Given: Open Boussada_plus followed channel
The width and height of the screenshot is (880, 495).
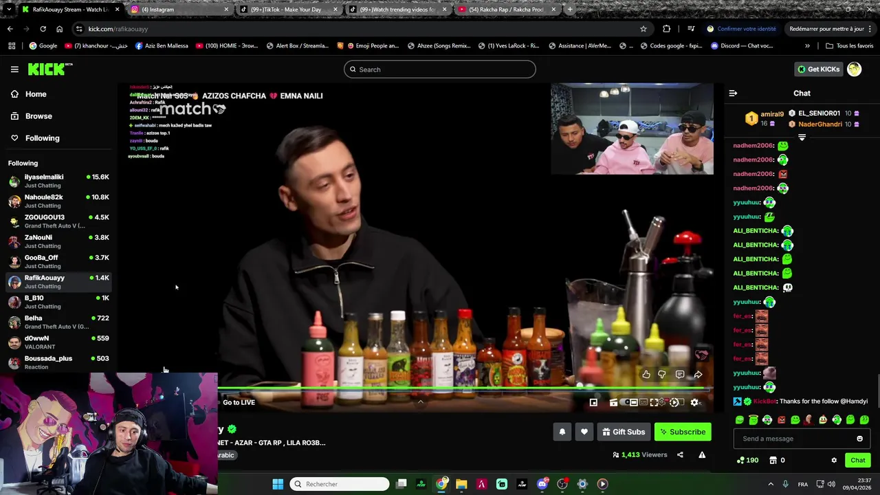Looking at the screenshot, I should [58, 362].
